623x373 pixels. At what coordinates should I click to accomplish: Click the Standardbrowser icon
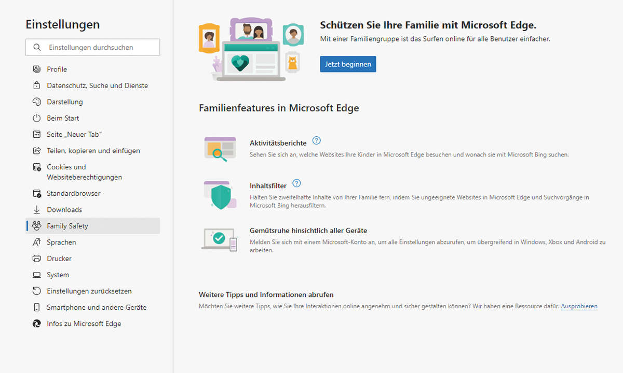click(x=36, y=193)
